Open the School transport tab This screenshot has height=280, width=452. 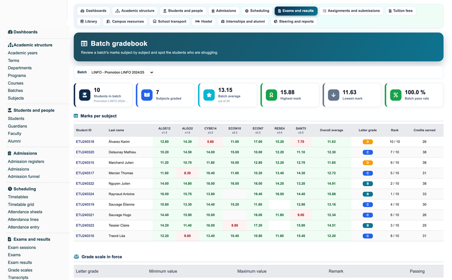[x=169, y=21]
